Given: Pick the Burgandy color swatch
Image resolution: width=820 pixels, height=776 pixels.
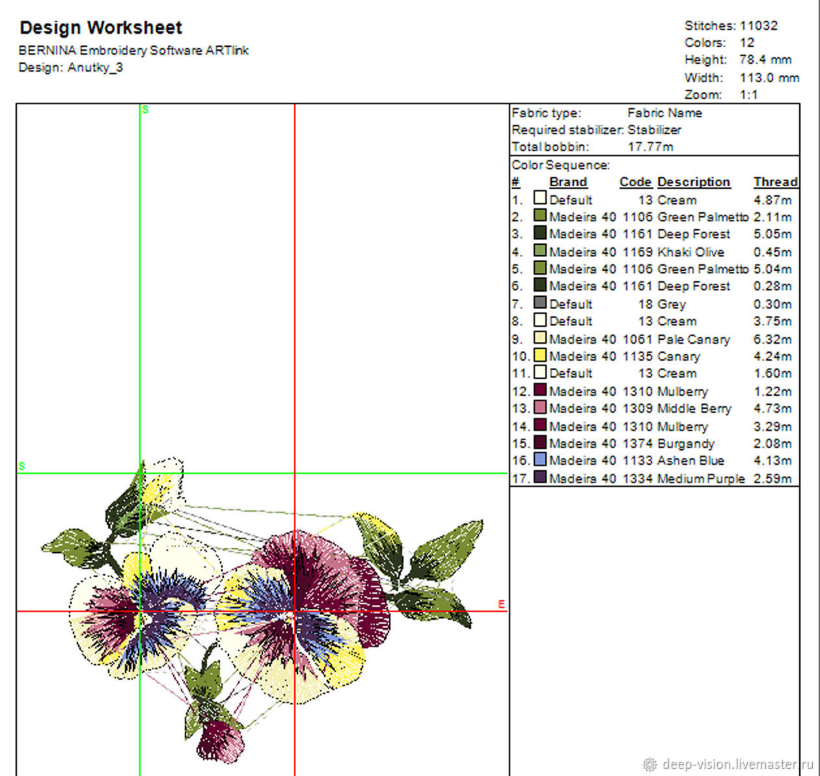Looking at the screenshot, I should click(540, 442).
